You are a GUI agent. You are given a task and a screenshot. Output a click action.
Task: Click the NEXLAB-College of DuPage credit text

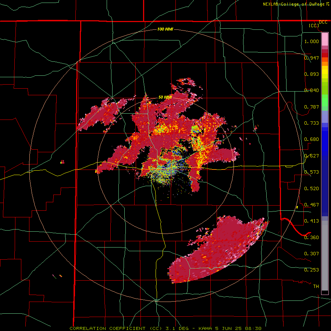(x=293, y=4)
